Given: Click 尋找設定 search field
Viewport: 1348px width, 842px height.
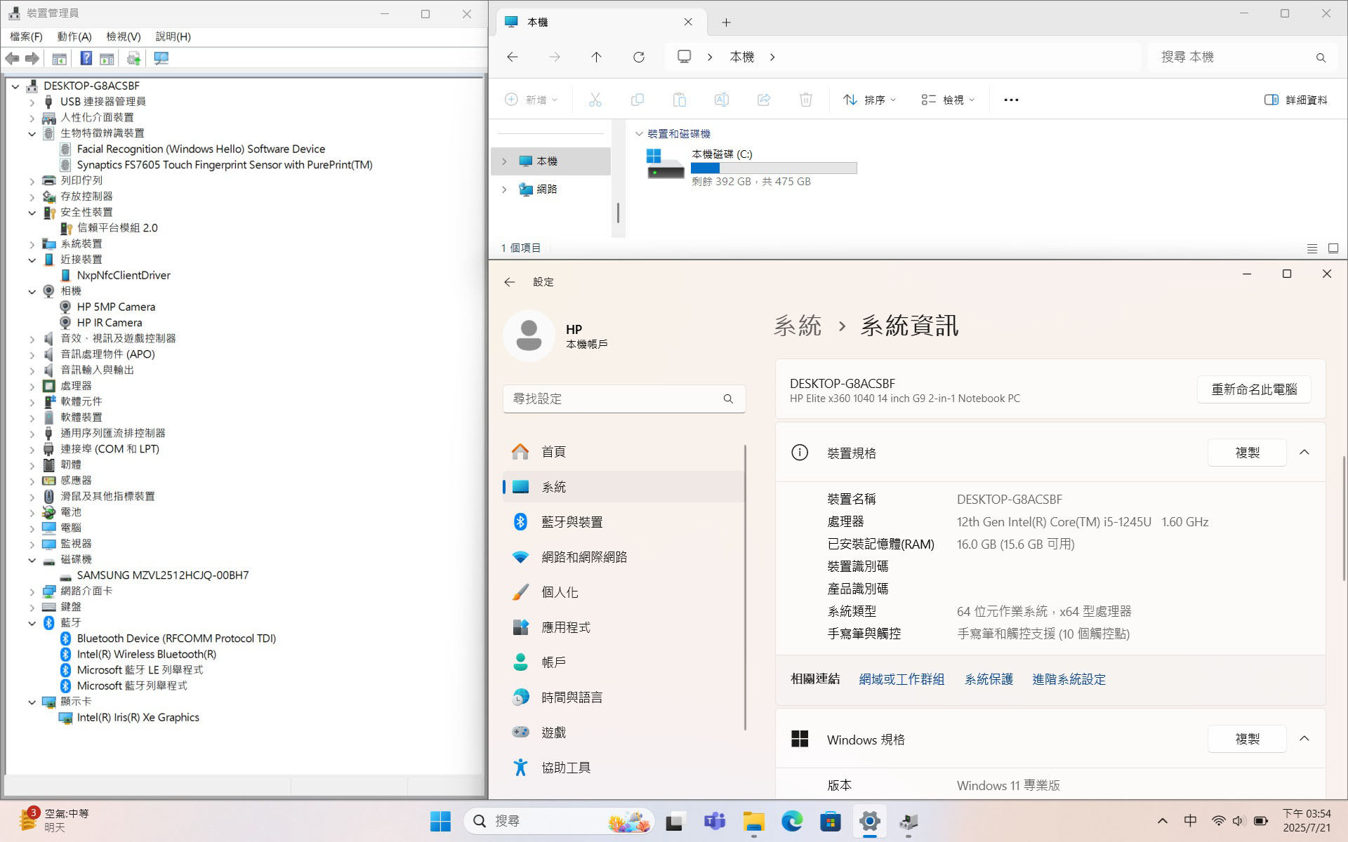Looking at the screenshot, I should [624, 399].
